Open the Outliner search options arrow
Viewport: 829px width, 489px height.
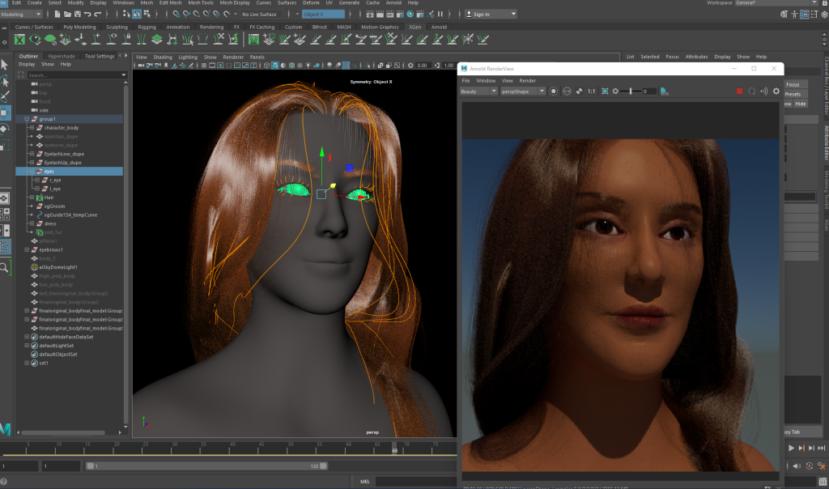point(124,75)
